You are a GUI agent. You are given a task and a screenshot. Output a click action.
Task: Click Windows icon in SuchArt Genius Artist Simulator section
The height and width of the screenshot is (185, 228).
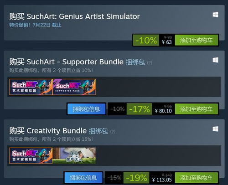coord(215,15)
